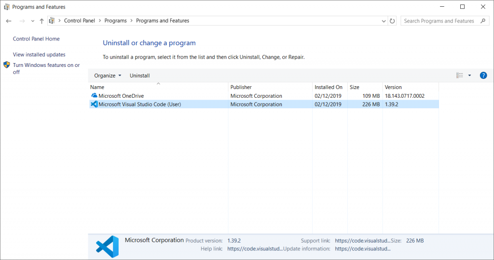Expand the address bar history dropdown
The width and height of the screenshot is (494, 260).
tap(384, 21)
